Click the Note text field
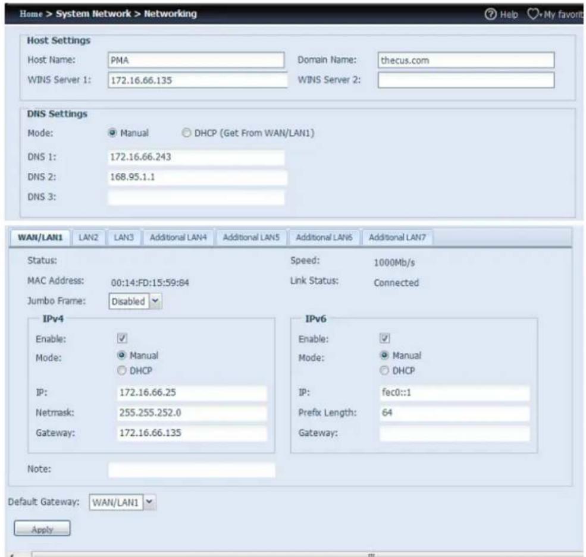The height and width of the screenshot is (557, 586). (192, 470)
